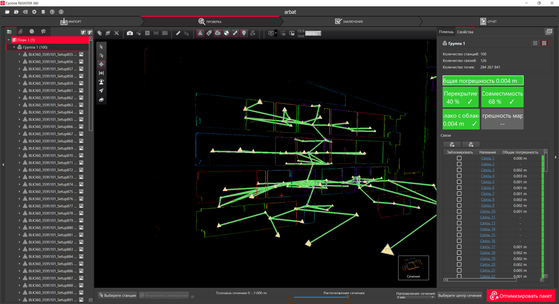Select the arrow pointer tool
Screen dimensions: 559x304
click(x=101, y=47)
